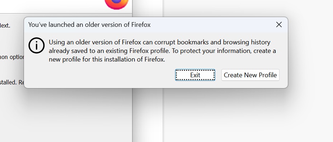This screenshot has width=333, height=142.
Task: Click the empty title bar area of the dialog
Action: pos(212,25)
